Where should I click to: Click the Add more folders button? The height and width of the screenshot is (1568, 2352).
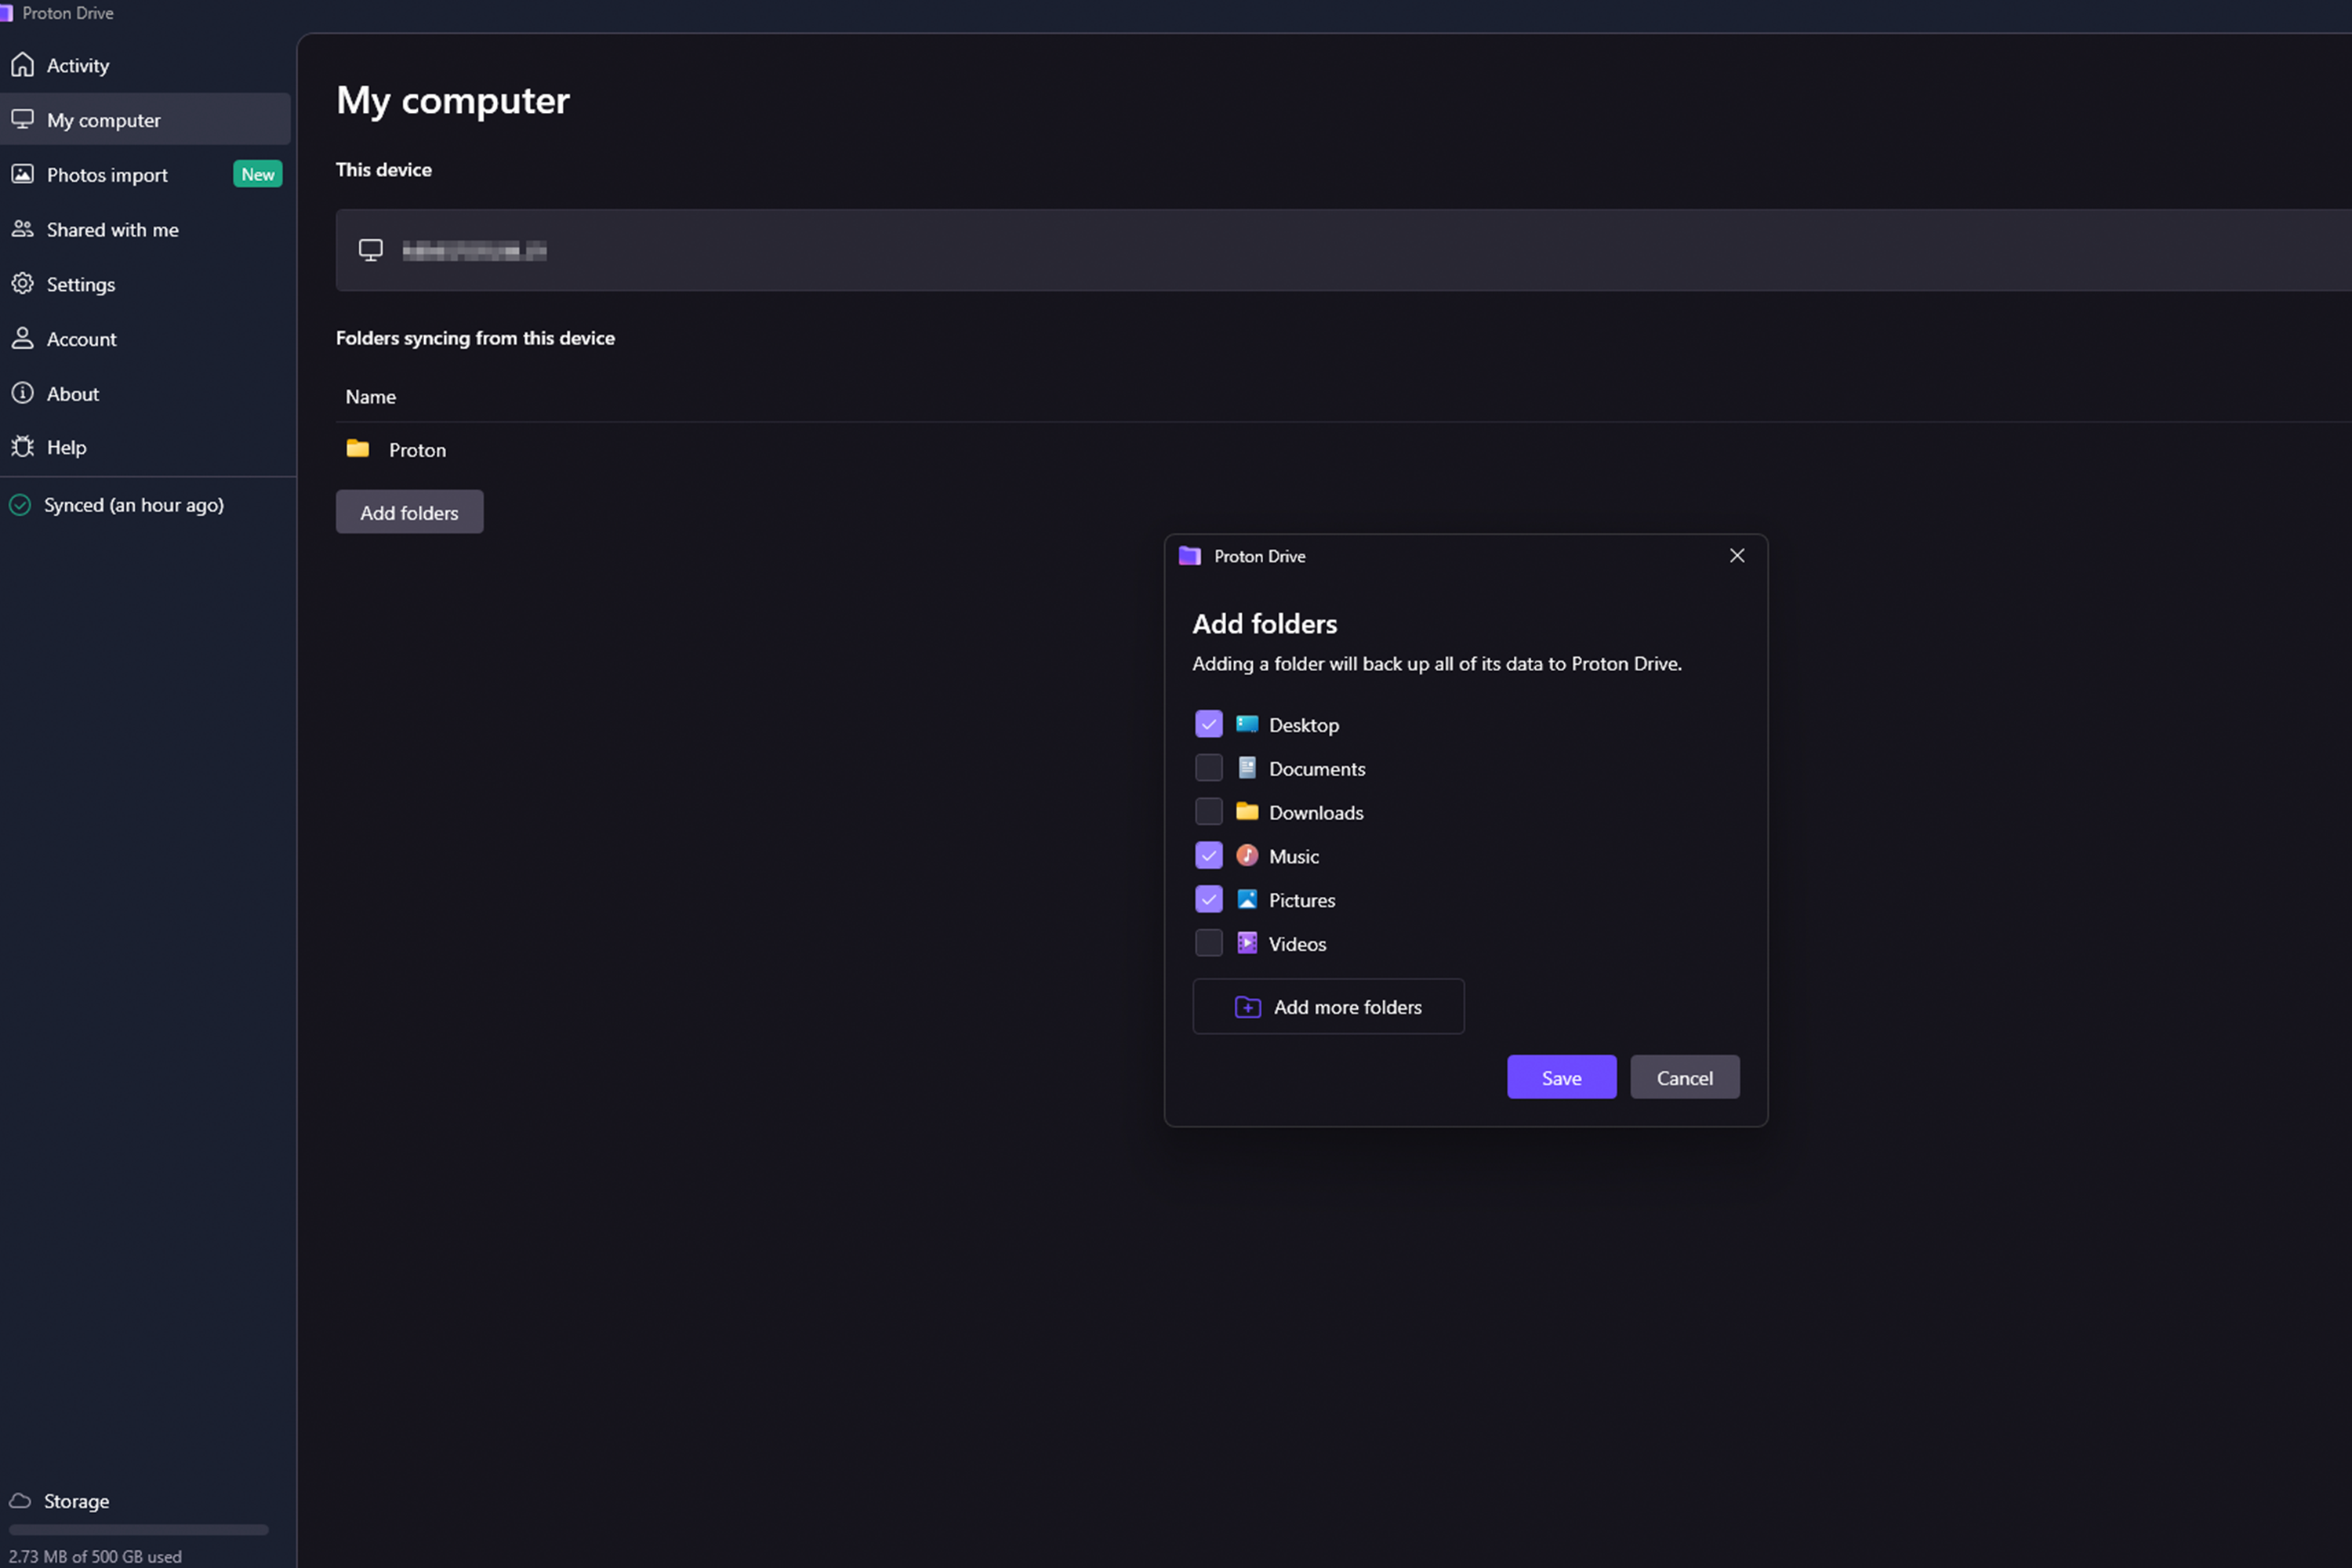point(1328,1007)
